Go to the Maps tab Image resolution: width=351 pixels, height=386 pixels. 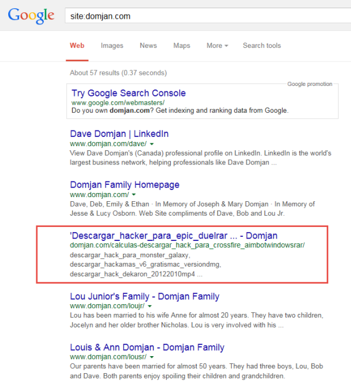(181, 46)
